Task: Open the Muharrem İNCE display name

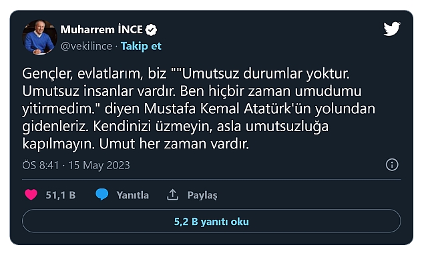Action: [101, 29]
